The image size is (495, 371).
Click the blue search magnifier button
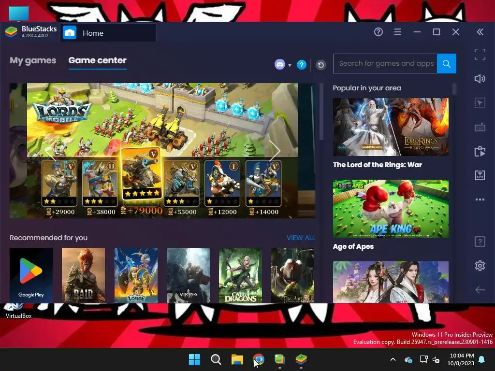pyautogui.click(x=446, y=64)
